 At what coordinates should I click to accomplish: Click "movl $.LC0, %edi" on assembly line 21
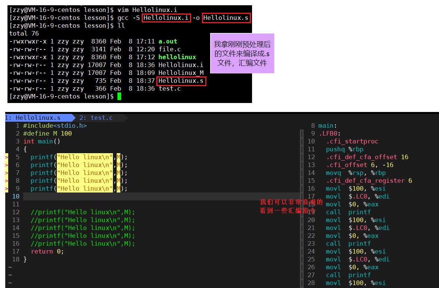tap(357, 228)
